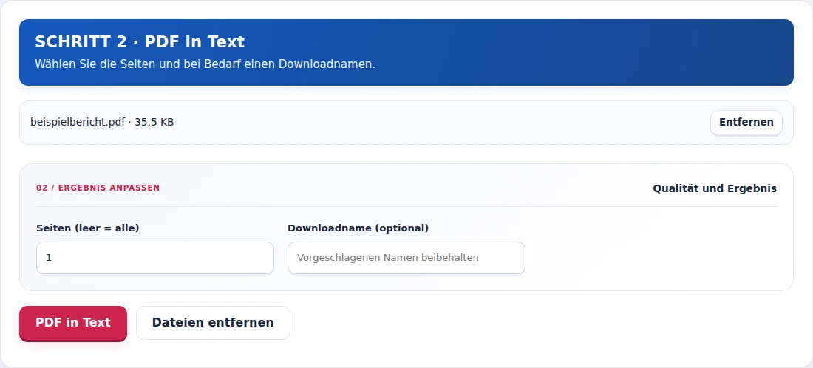Image resolution: width=813 pixels, height=368 pixels.
Task: Click the Downloadname (optional) label
Action: (x=358, y=228)
